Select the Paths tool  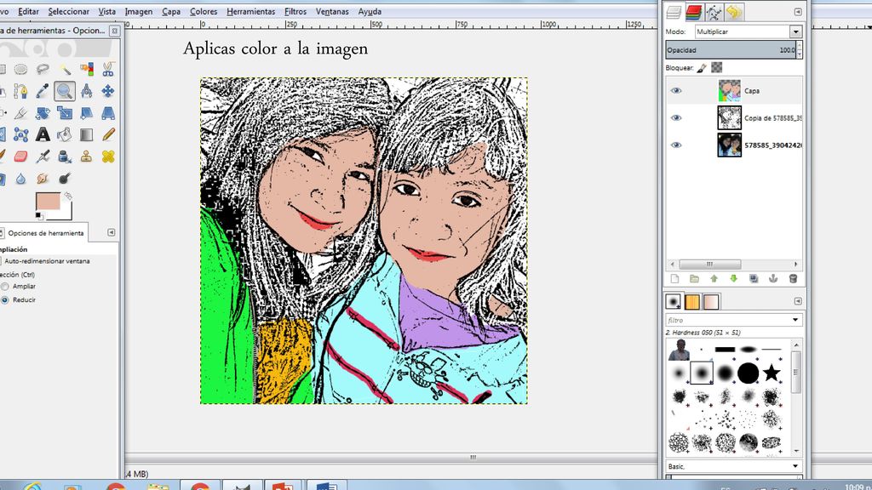click(x=20, y=90)
